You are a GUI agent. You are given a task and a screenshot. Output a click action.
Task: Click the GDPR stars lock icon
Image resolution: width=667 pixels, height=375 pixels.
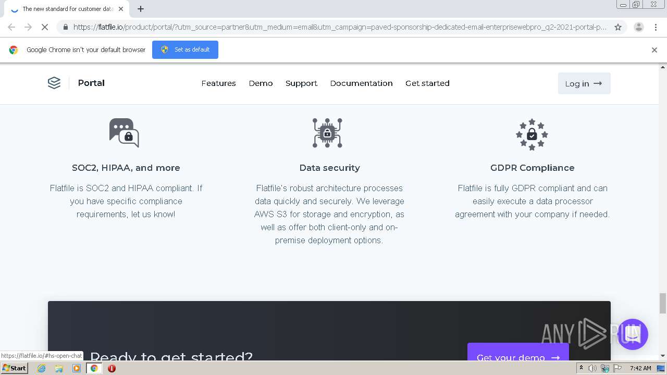[x=532, y=134]
